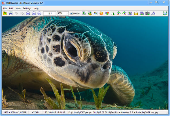This screenshot has width=170, height=116.
Task: Open screen capture camera icon
Action: tap(147, 13)
